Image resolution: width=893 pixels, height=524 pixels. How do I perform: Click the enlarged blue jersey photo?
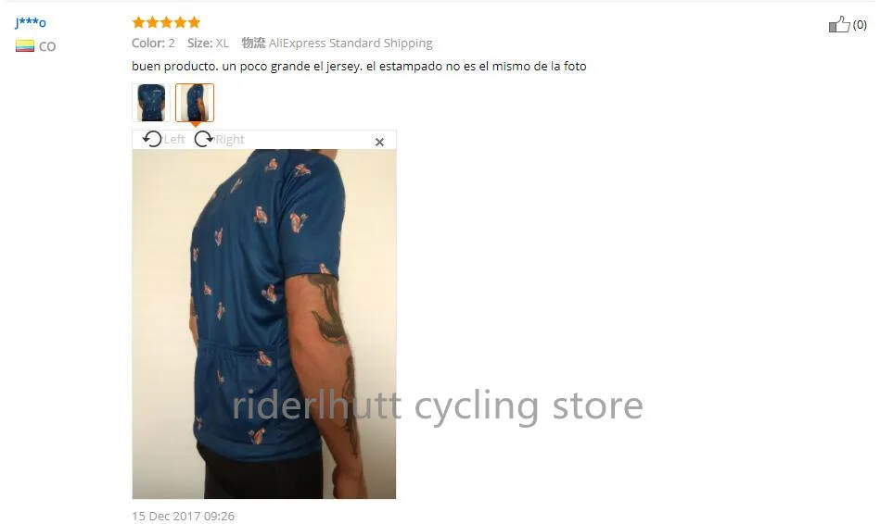click(264, 324)
